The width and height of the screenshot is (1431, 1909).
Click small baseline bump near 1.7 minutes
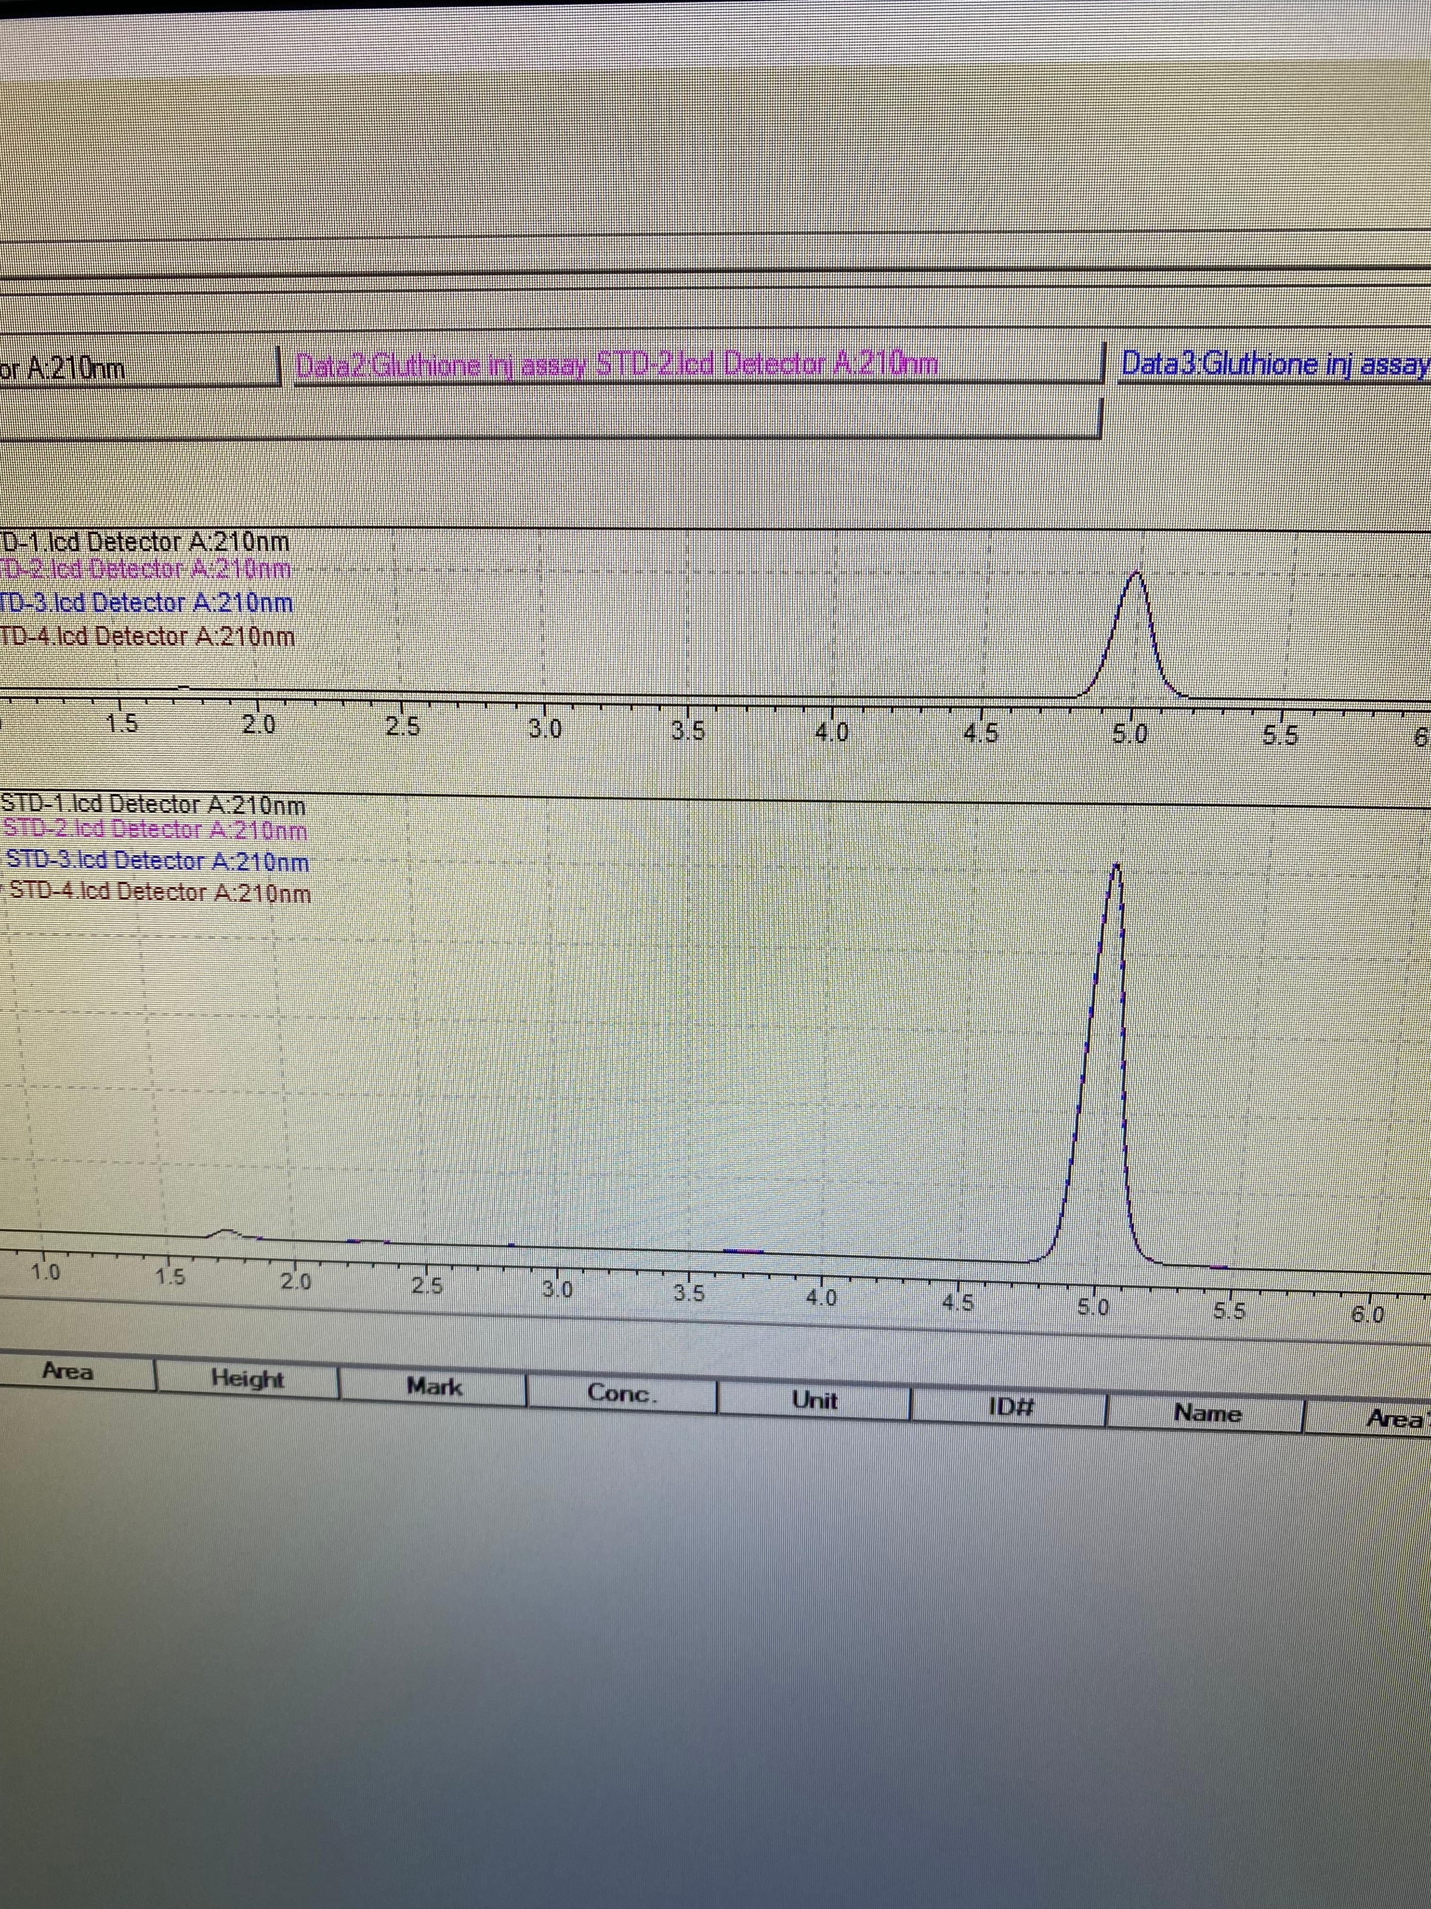226,1231
